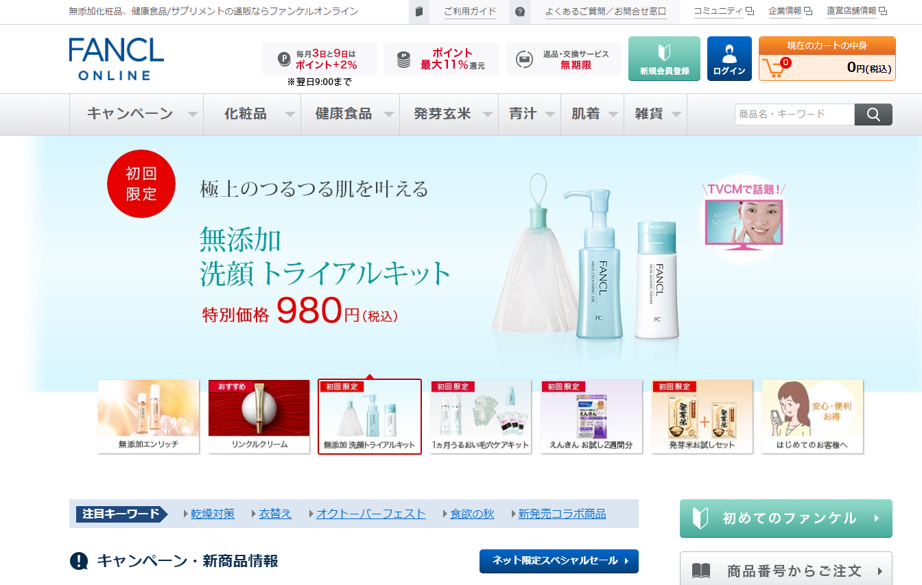This screenshot has height=585, width=922.
Task: Expand the 健康食品 menu
Action: point(351,115)
